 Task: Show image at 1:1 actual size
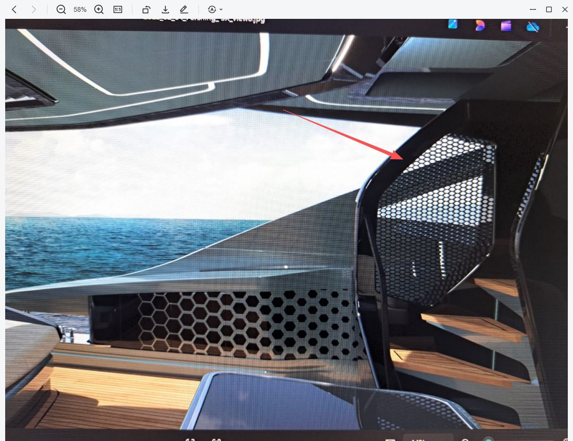pyautogui.click(x=118, y=9)
